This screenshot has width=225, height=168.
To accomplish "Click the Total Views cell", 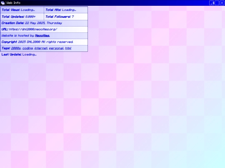I will tap(22, 10).
